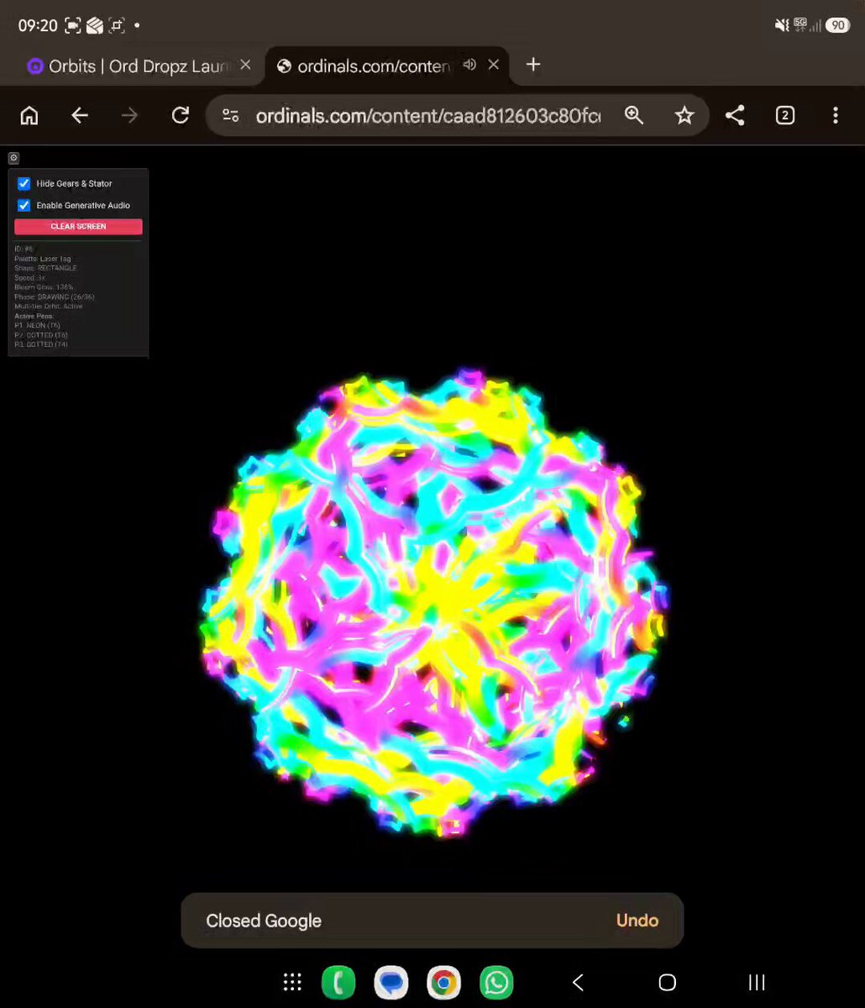Image resolution: width=865 pixels, height=1008 pixels.
Task: Focus the ordinals.com address bar URL
Action: (x=428, y=116)
